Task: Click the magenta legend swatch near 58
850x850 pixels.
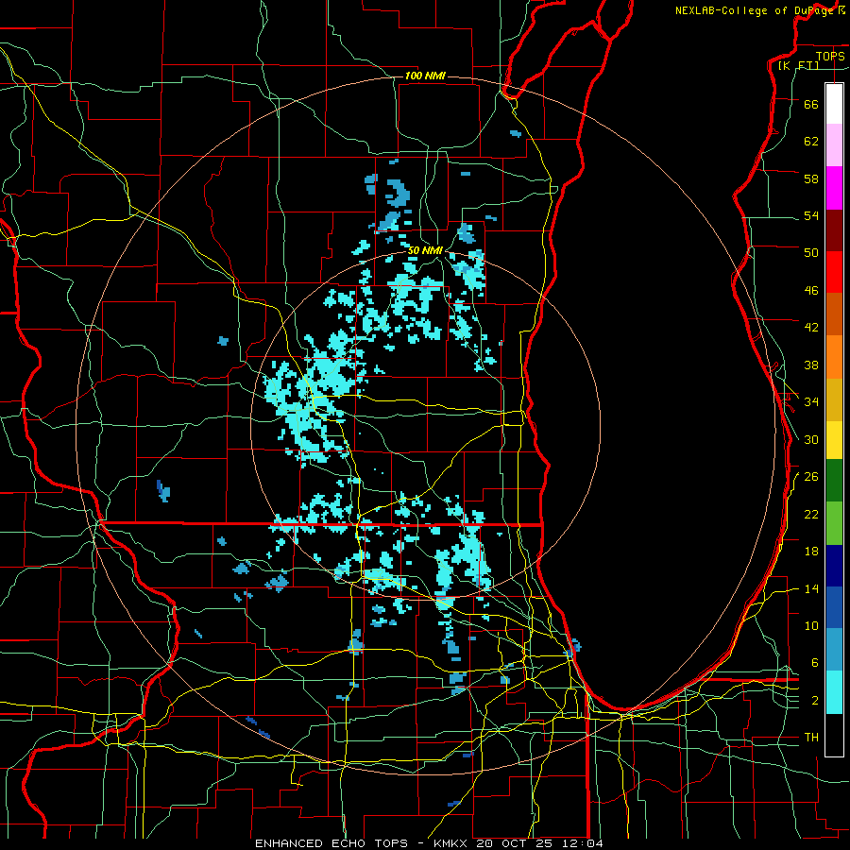Action: pos(834,188)
